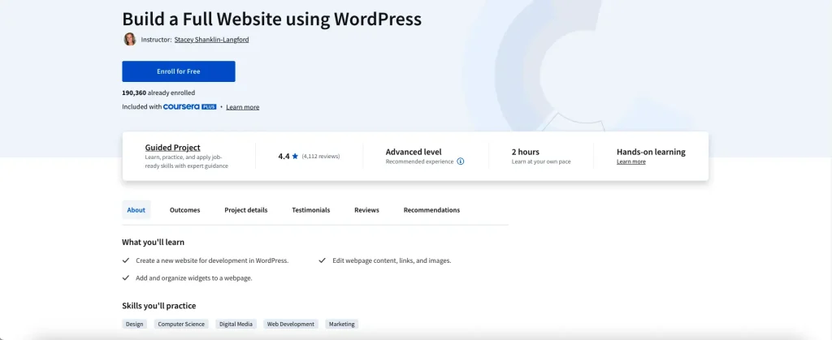The height and width of the screenshot is (340, 832).
Task: Click checkmark beside 'Create a new website'
Action: click(x=126, y=260)
